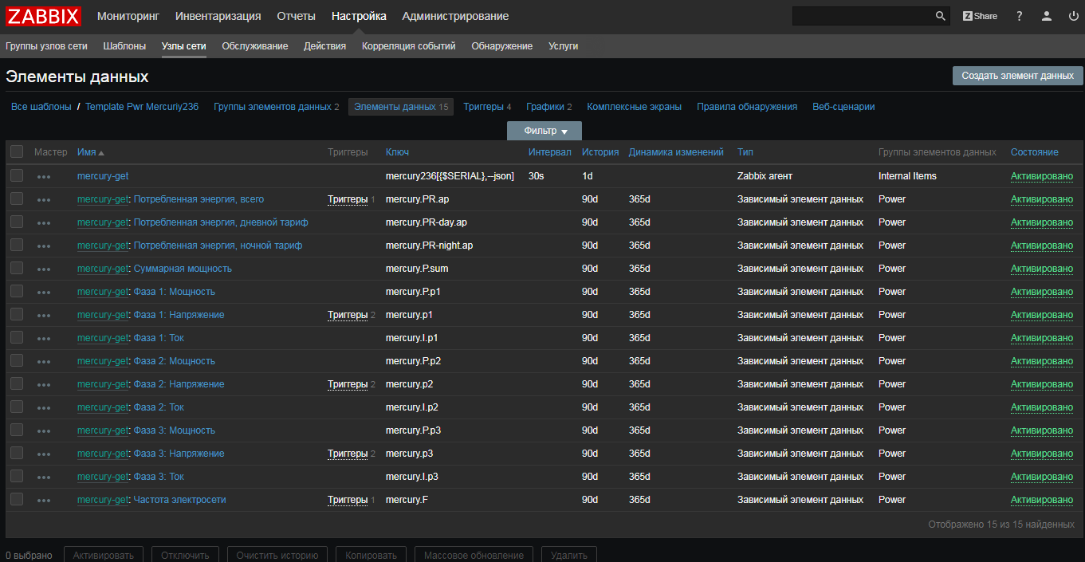Screen dimensions: 1085x562
Task: Open three-dots menu for mercury.F row
Action: pos(44,500)
